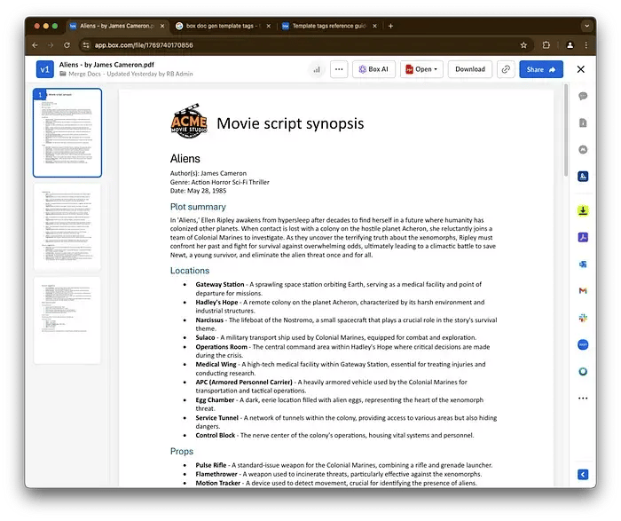Select the third page thumbnail
This screenshot has width=621, height=521.
tap(67, 320)
